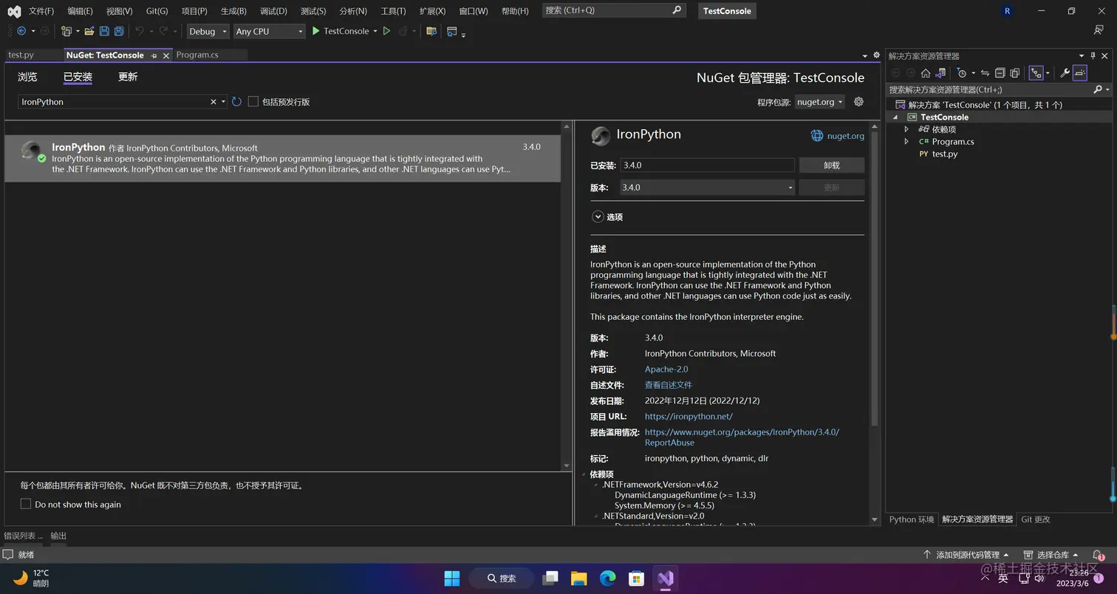Click the Solution Explorer Home icon
This screenshot has height=594, width=1117.
click(925, 73)
